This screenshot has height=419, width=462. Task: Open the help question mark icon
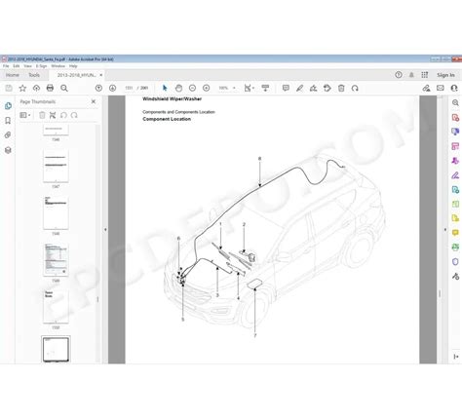click(x=399, y=75)
